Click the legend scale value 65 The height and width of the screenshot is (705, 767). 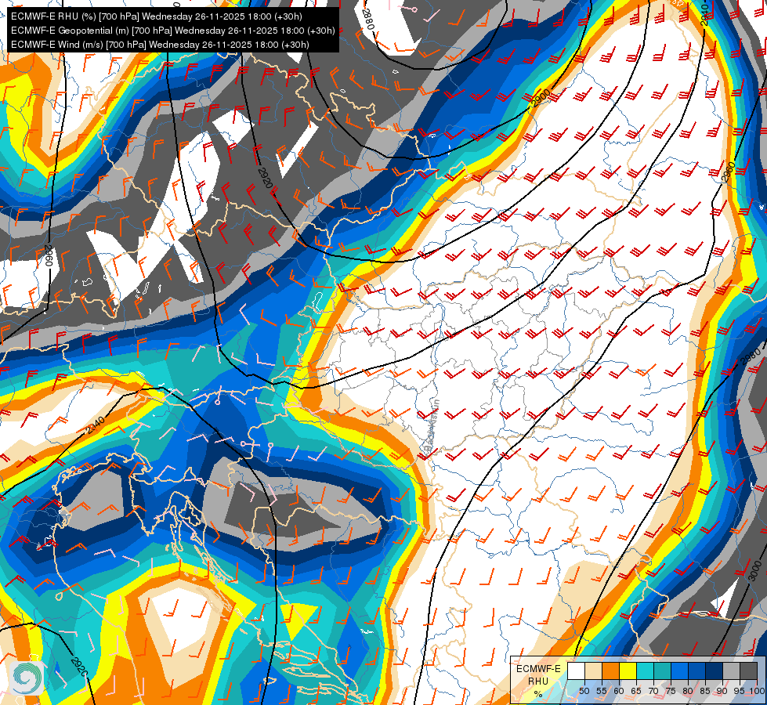[x=636, y=691]
